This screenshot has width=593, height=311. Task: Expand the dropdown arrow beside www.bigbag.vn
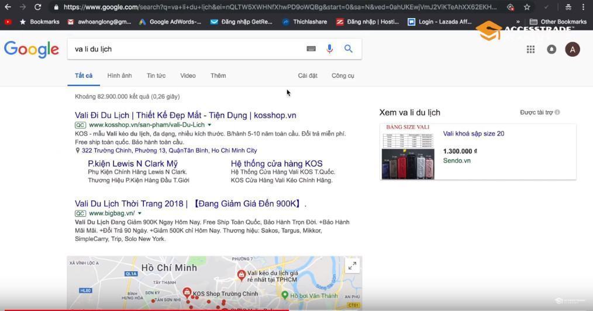click(140, 213)
